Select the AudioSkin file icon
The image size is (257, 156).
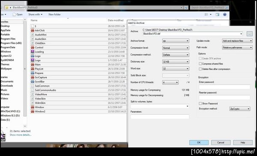33,39
